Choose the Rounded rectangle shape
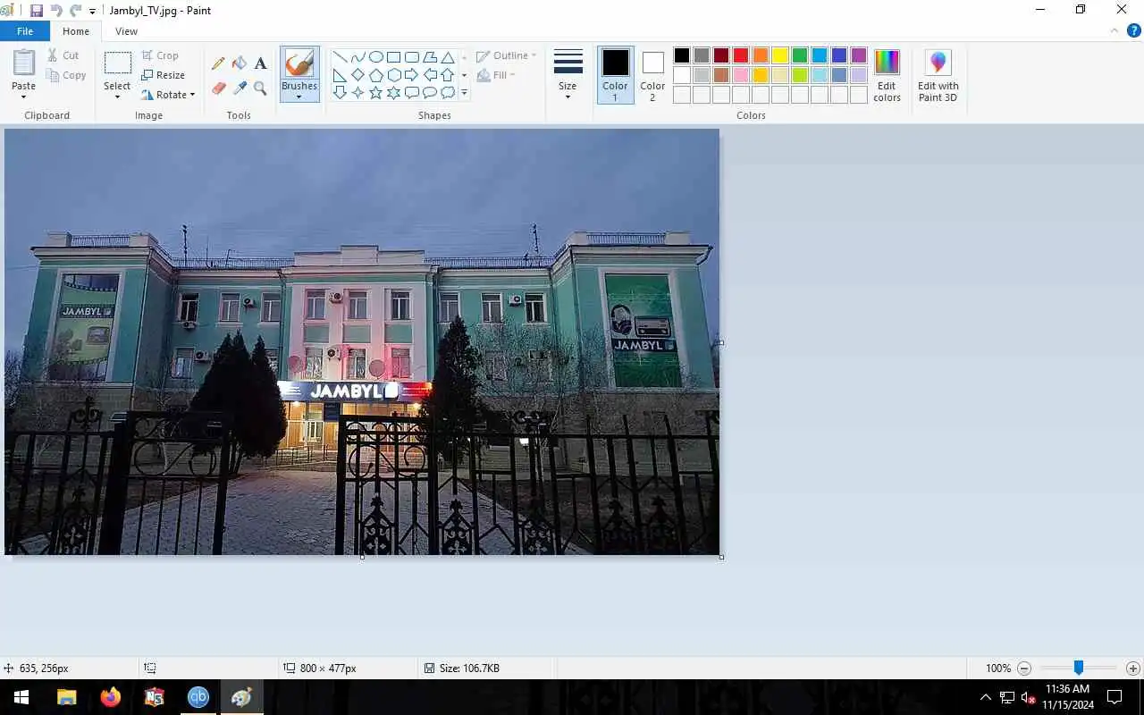This screenshot has width=1144, height=715. [x=412, y=57]
